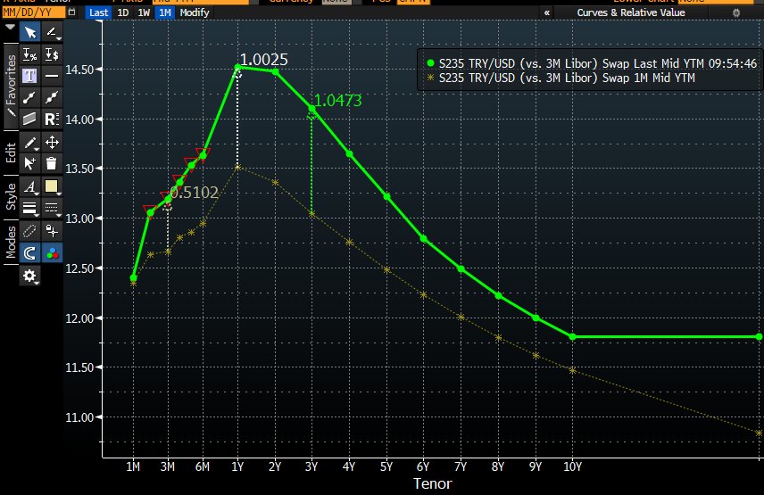Open the calendar picker icon

coord(71,12)
